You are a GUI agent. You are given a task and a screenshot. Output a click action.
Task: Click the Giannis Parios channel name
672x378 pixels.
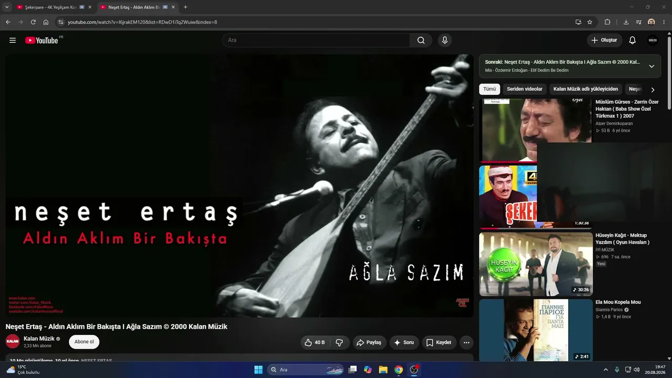[x=609, y=310]
